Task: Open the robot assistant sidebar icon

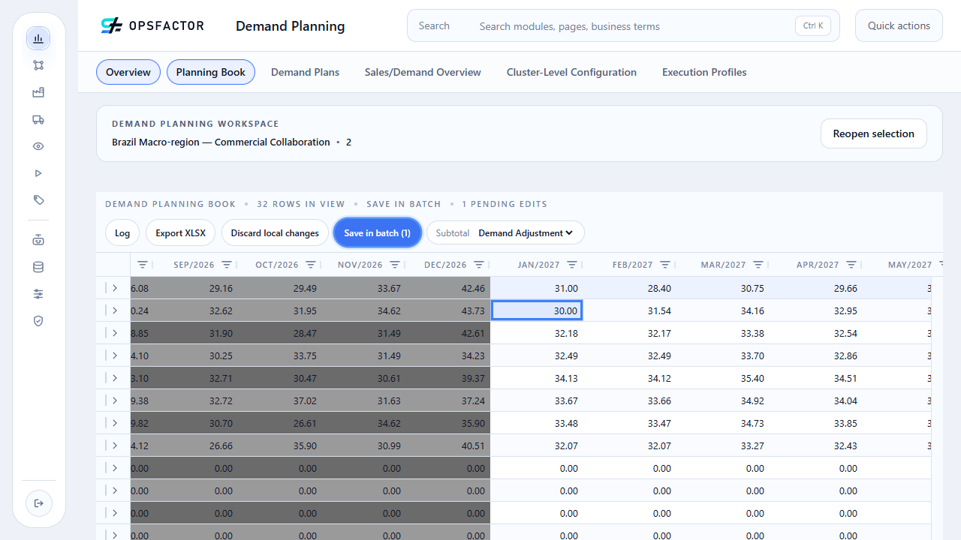Action: (x=38, y=240)
